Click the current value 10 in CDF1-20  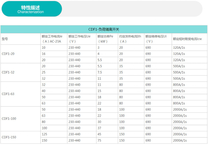(x=54, y=48)
